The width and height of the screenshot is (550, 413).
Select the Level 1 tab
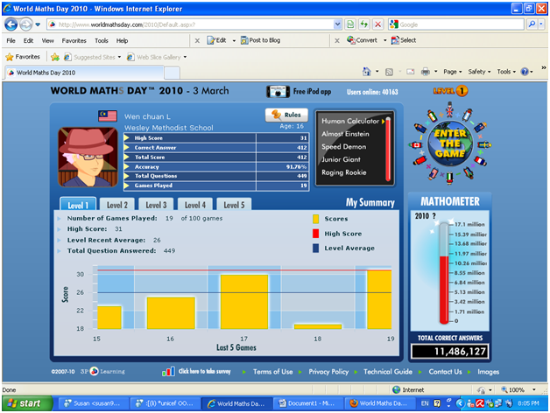click(78, 205)
